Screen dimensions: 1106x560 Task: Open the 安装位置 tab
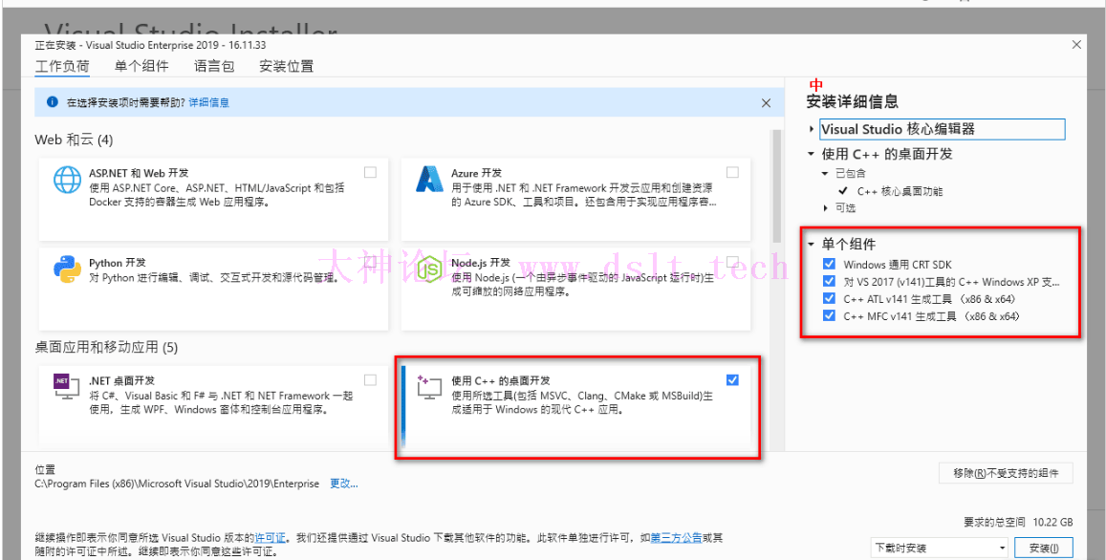(x=287, y=67)
